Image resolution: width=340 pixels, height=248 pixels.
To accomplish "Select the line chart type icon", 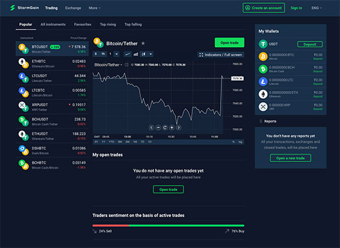I will click(x=127, y=54).
